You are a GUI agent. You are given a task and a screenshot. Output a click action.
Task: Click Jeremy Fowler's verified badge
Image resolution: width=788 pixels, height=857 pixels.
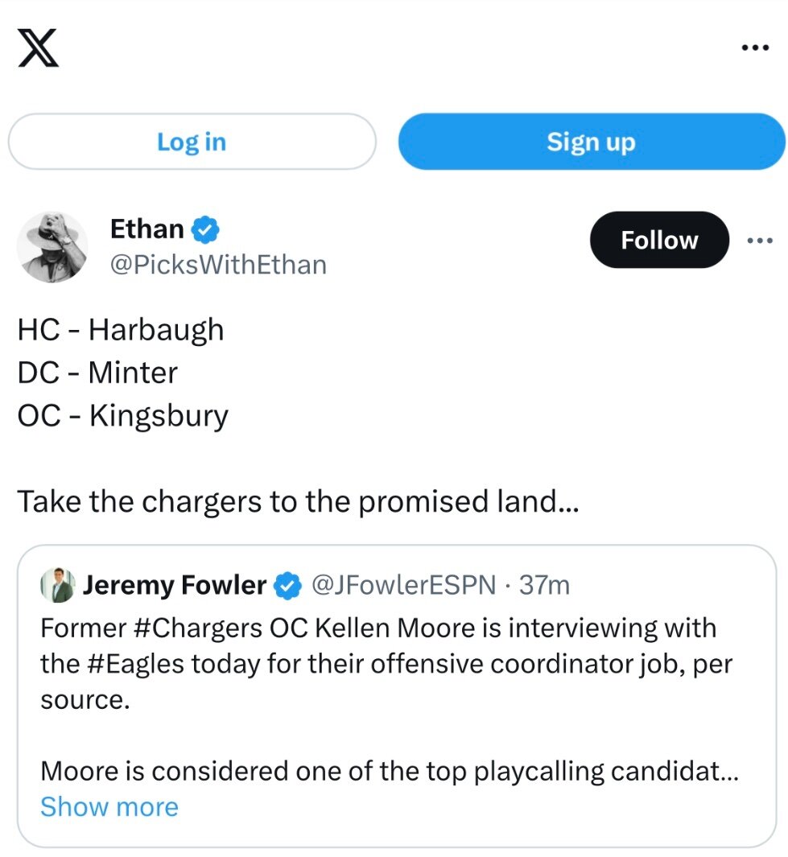click(287, 586)
